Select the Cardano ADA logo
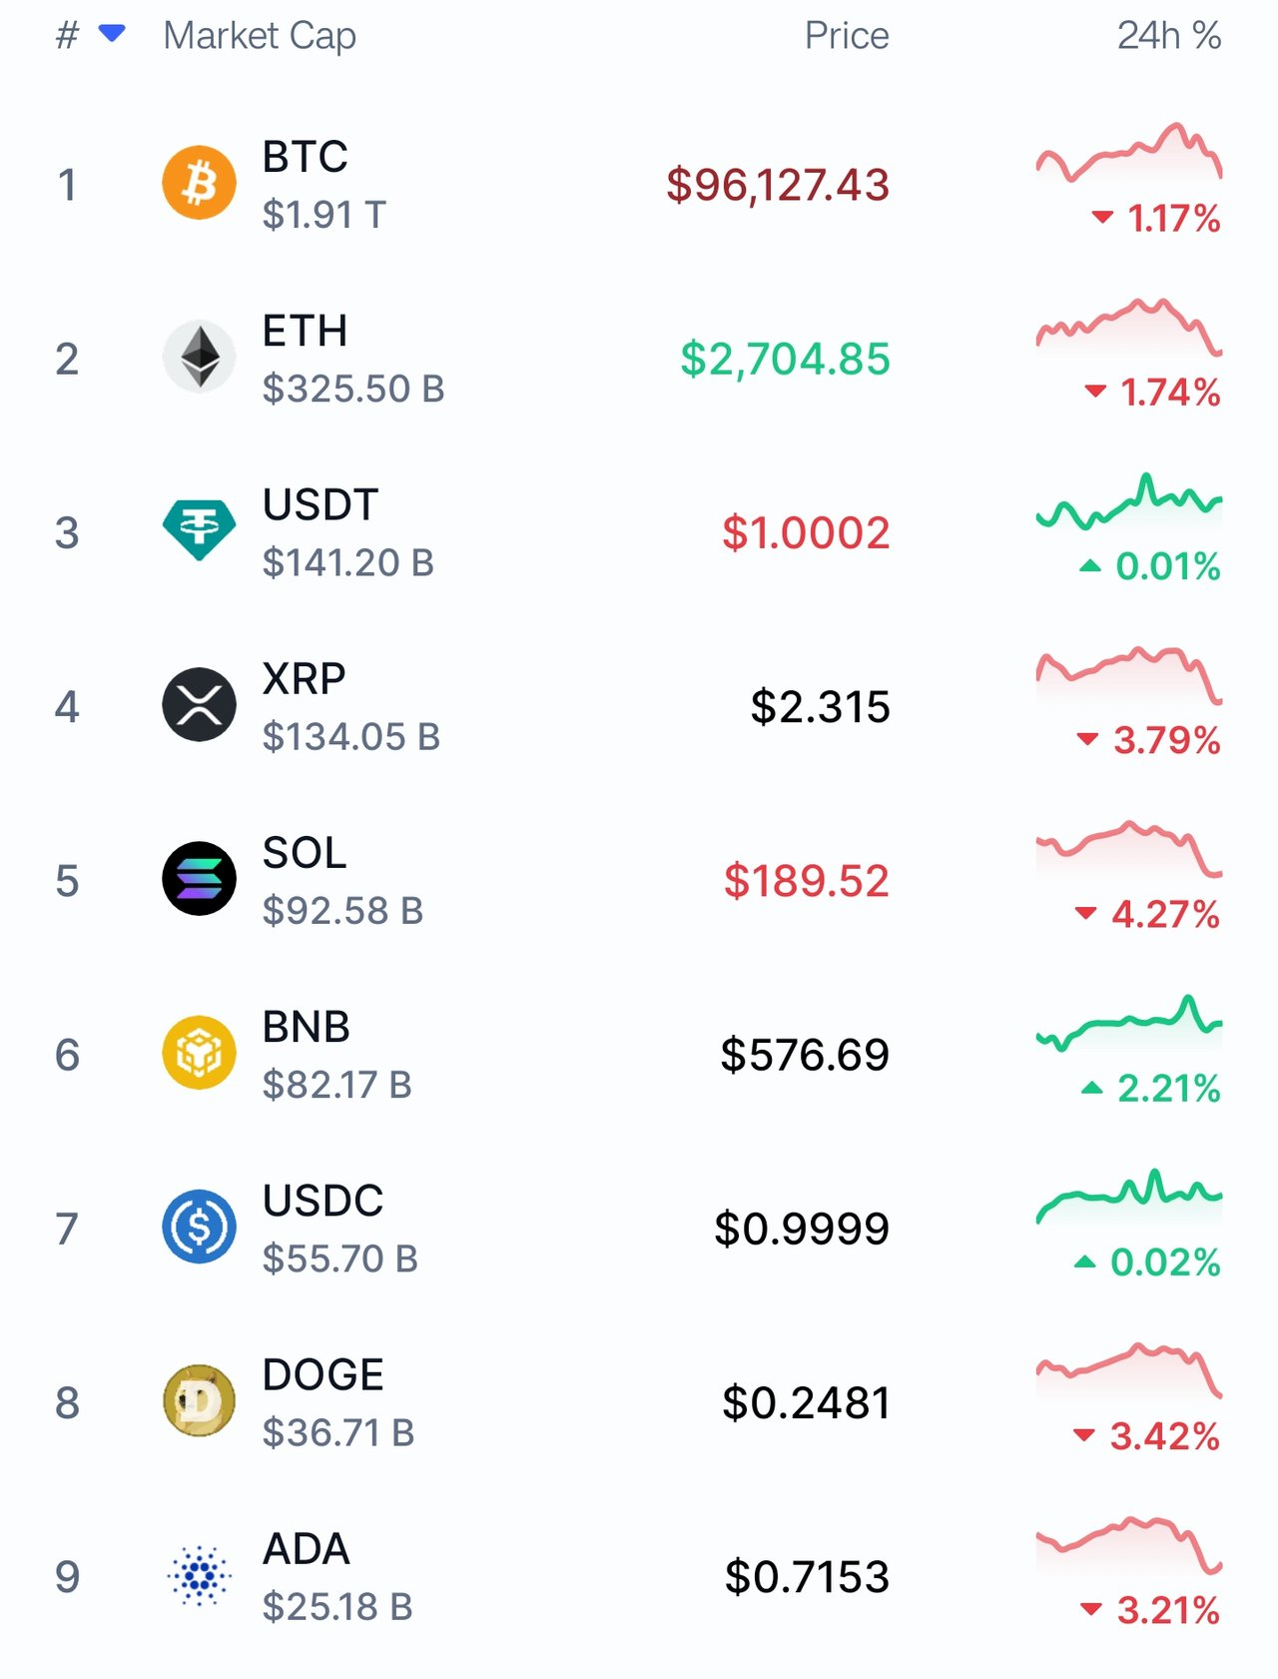The width and height of the screenshot is (1278, 1679). (200, 1575)
